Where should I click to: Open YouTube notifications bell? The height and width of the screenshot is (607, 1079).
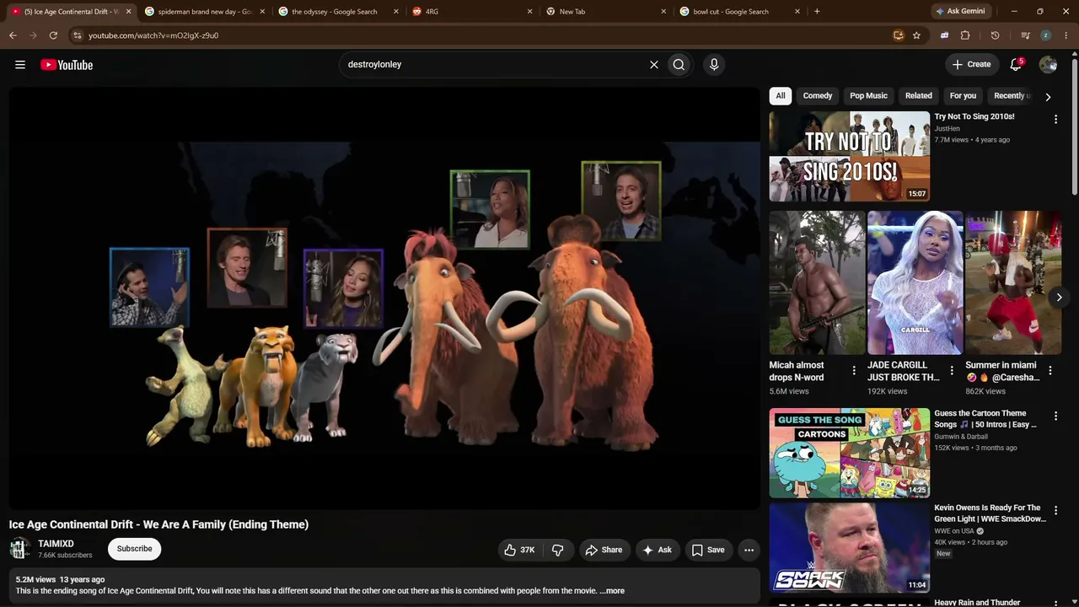[x=1016, y=65]
